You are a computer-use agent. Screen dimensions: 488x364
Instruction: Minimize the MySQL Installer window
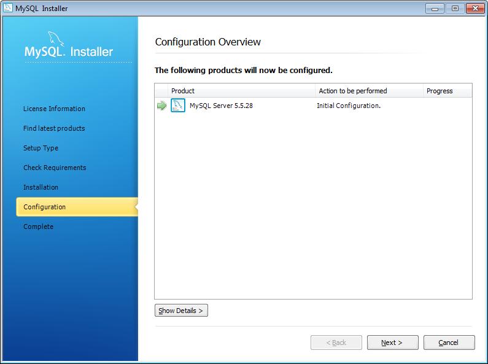click(x=435, y=9)
